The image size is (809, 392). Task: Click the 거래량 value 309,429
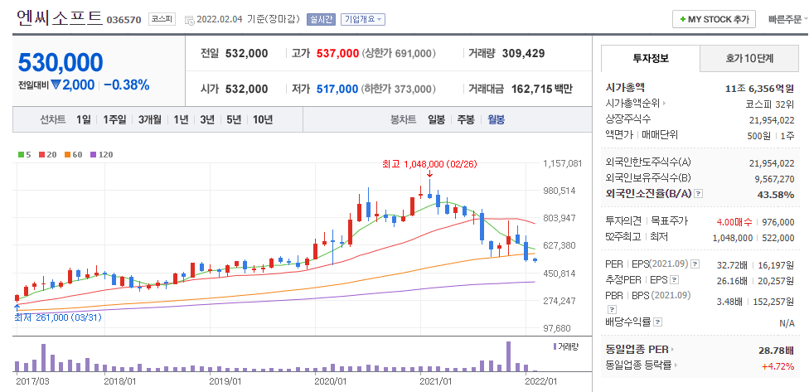[x=523, y=53]
